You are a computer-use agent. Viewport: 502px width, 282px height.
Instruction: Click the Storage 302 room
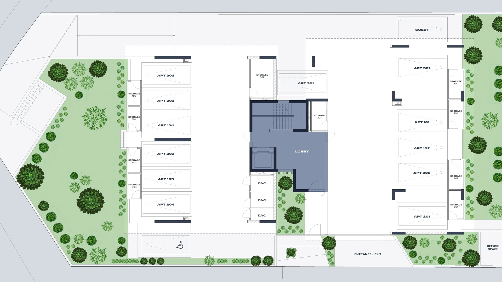[x=262, y=76]
